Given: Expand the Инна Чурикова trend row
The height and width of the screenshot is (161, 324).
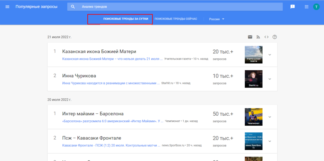Looking at the screenshot, I should 270,79.
